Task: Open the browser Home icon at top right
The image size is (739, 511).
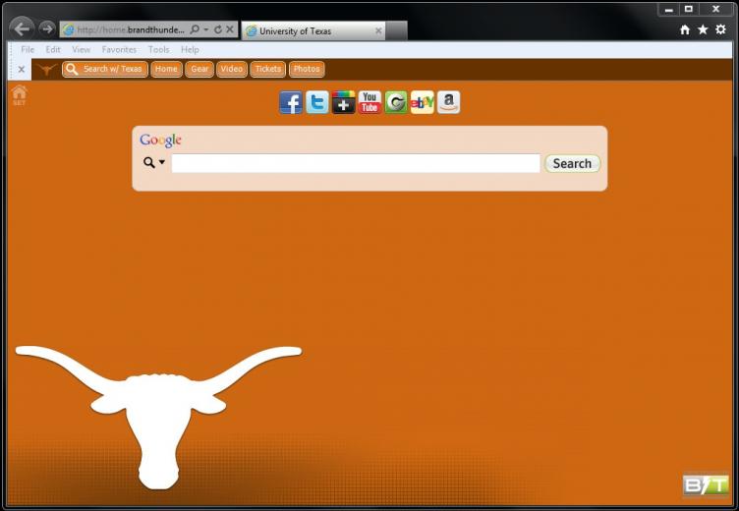Action: point(685,29)
